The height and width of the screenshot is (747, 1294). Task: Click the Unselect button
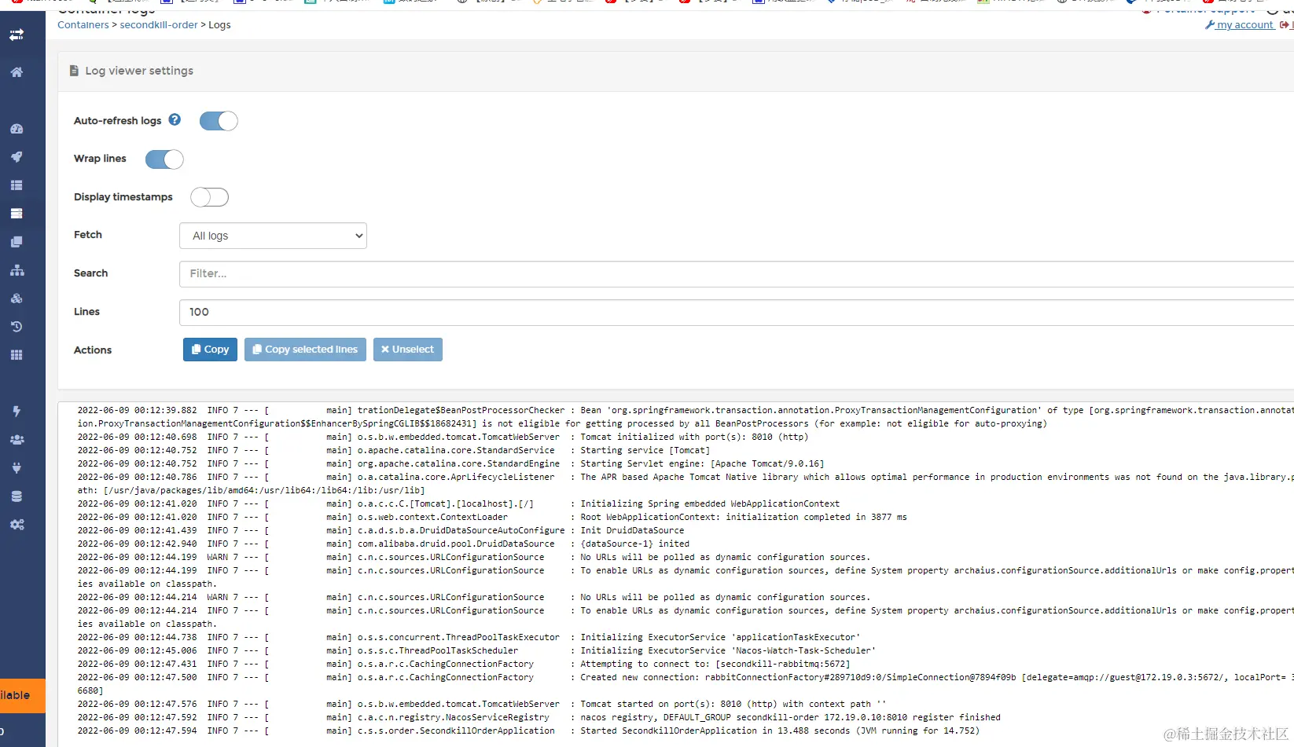tap(408, 350)
